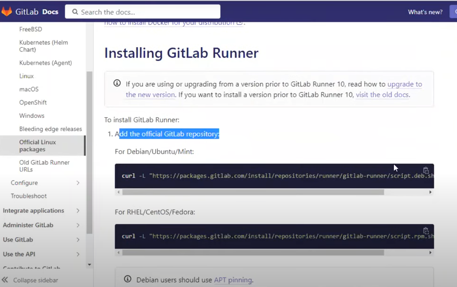The width and height of the screenshot is (457, 287).
Task: Follow the APT pinning link
Action: pyautogui.click(x=233, y=280)
